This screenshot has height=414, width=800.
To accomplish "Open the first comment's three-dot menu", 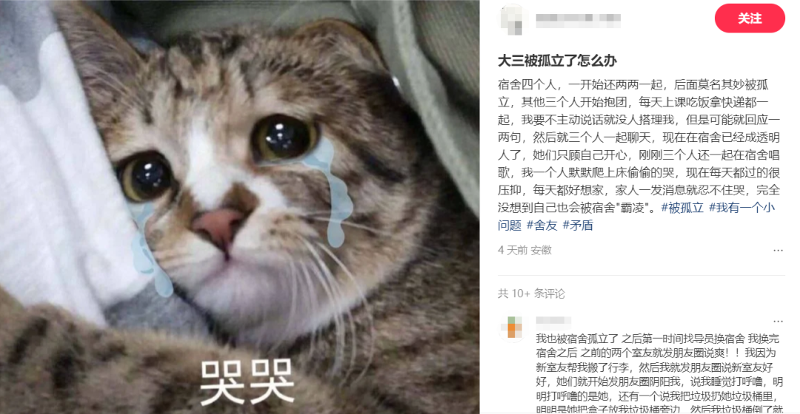I will click(x=778, y=322).
